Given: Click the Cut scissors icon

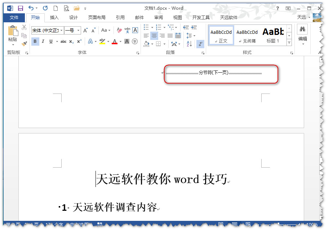Looking at the screenshot, I should click(24, 27).
